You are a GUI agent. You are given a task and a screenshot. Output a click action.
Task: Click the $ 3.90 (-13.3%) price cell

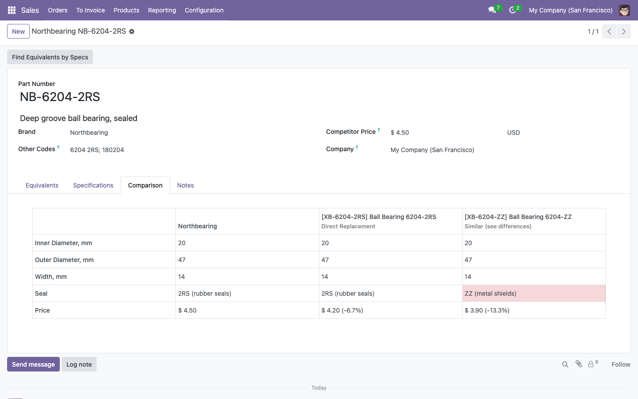(x=533, y=310)
